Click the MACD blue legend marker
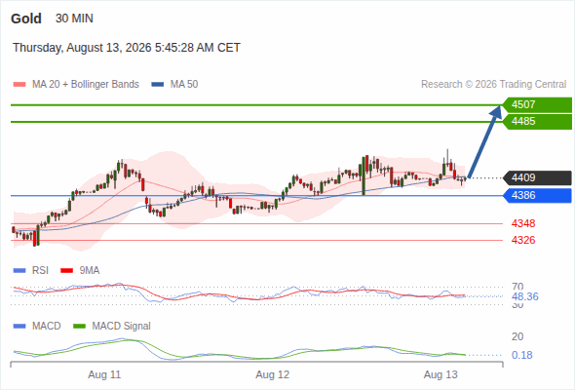The image size is (575, 390). coord(19,327)
